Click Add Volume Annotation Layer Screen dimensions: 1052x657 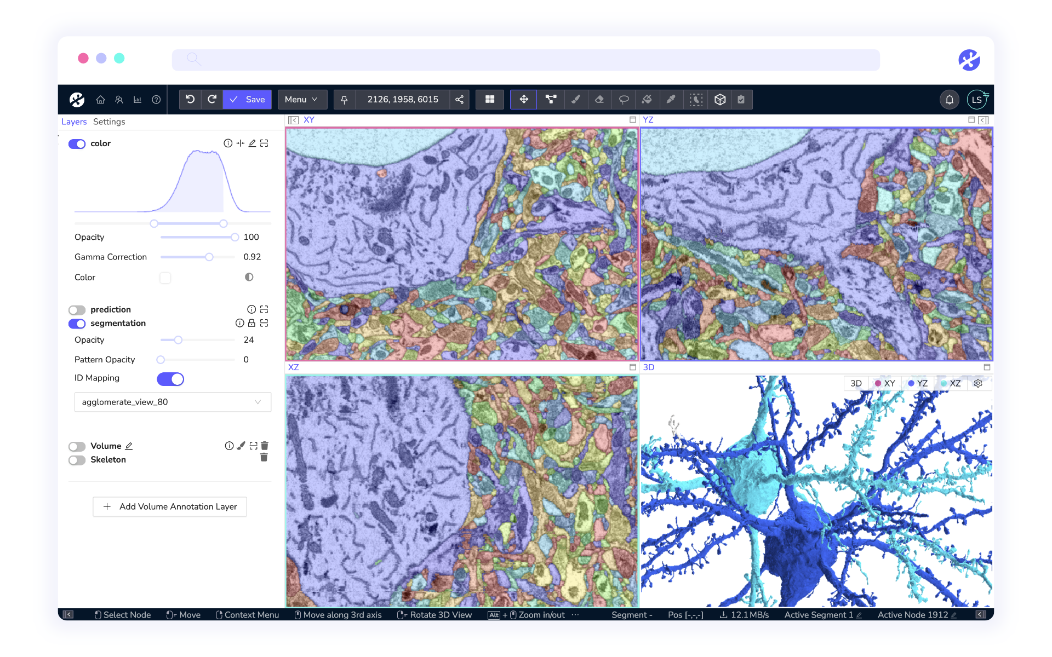click(170, 506)
